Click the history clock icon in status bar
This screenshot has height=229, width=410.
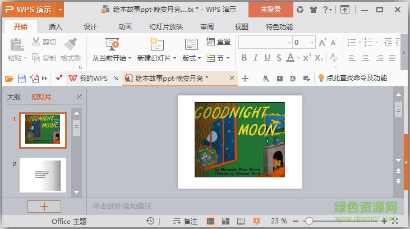pos(150,221)
